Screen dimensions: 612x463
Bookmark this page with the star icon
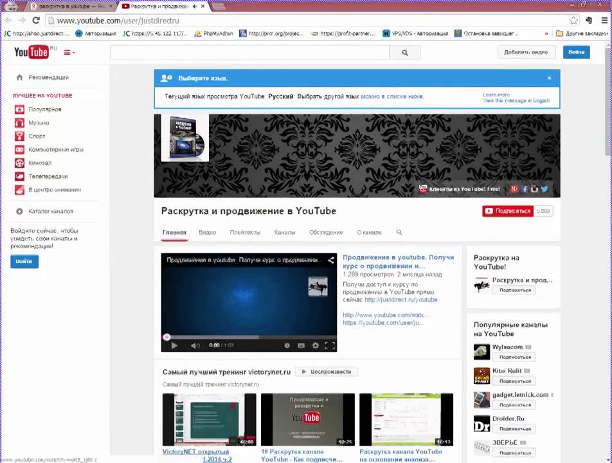tap(573, 21)
